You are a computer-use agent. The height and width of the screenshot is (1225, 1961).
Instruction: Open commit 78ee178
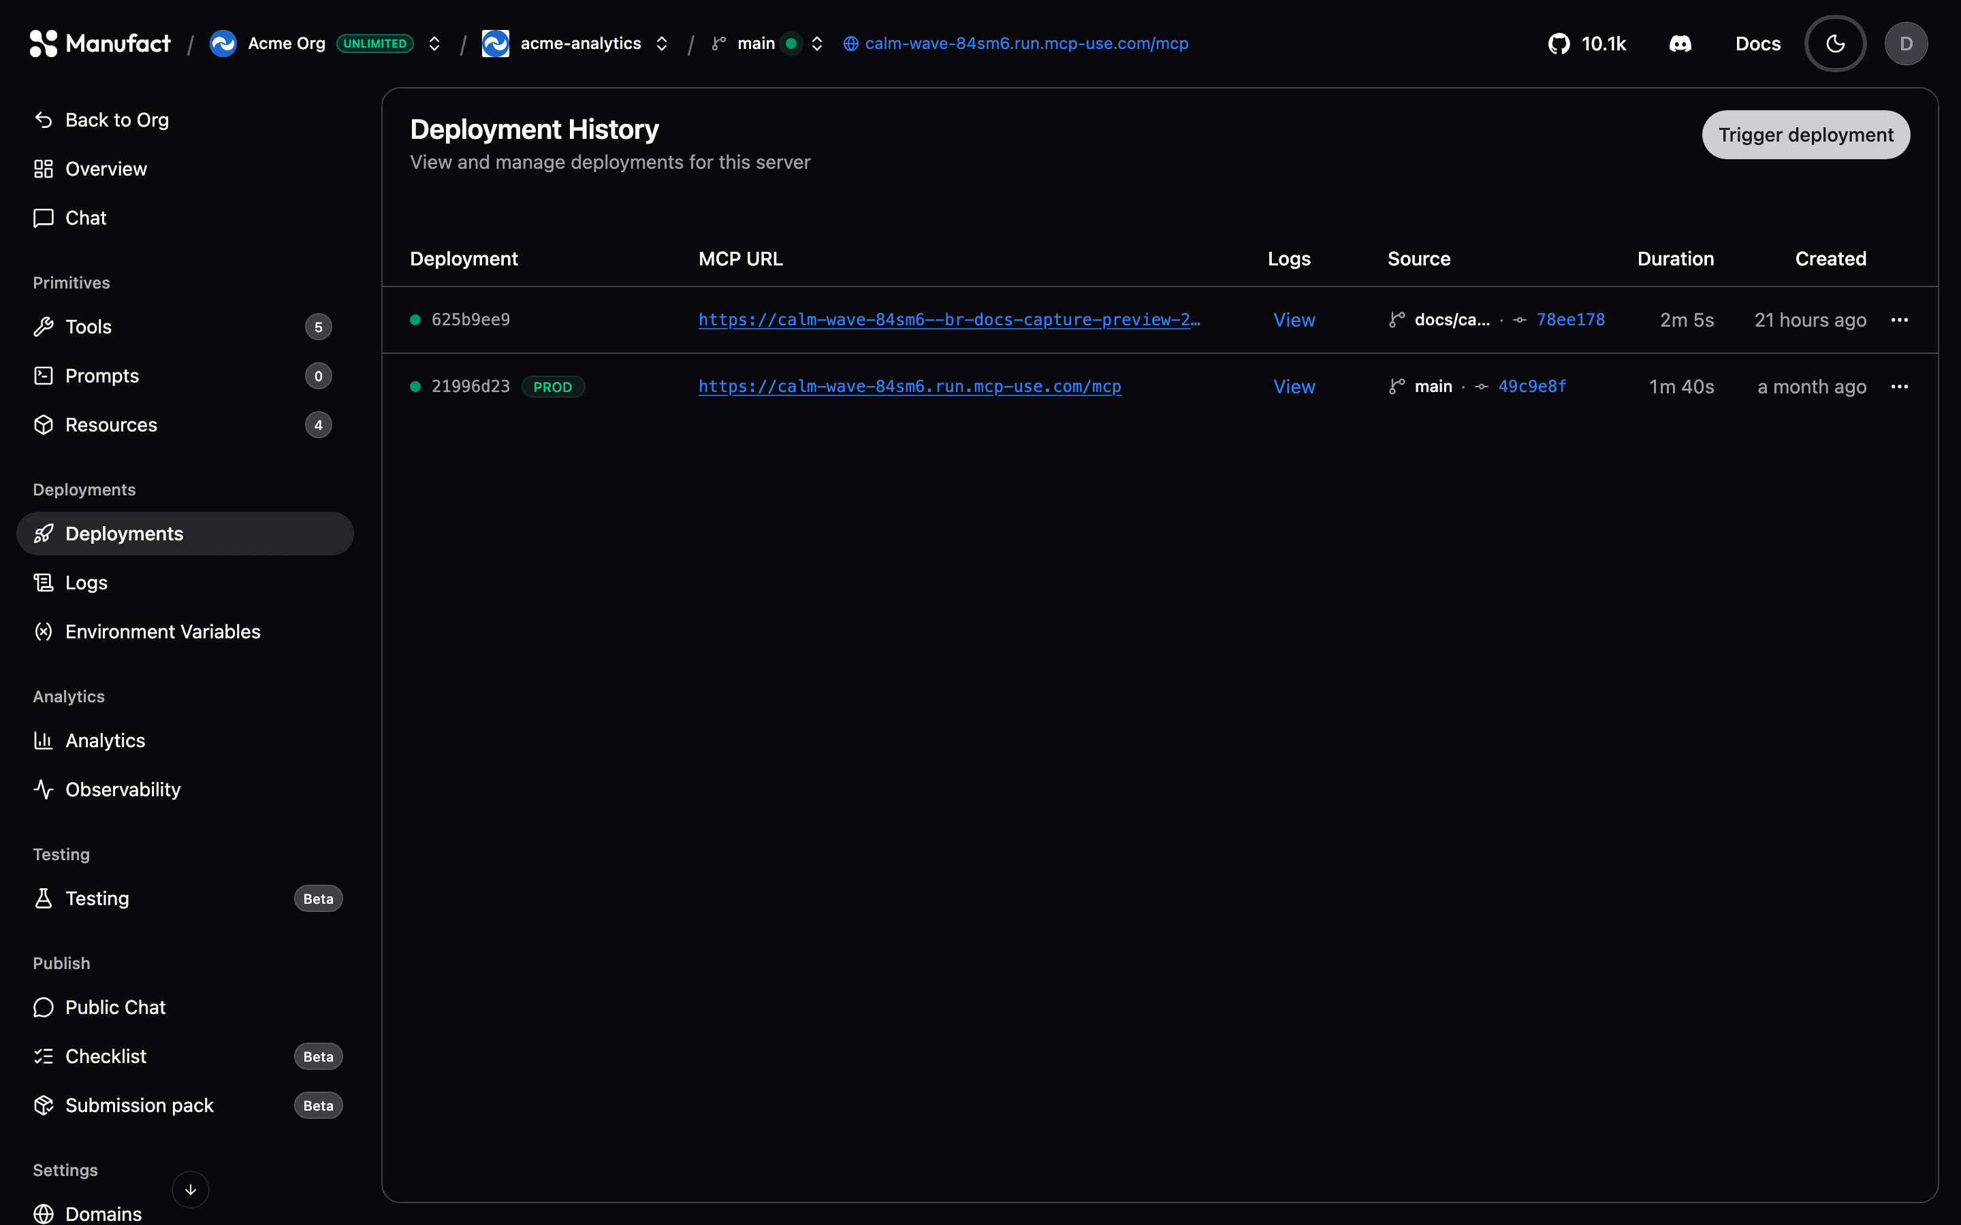(x=1570, y=320)
